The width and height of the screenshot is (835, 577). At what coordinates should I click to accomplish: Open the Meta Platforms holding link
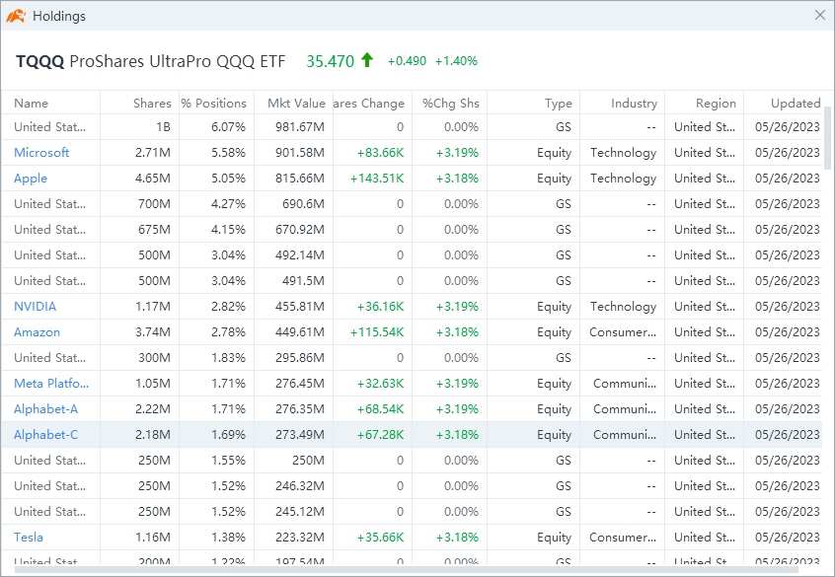point(51,384)
